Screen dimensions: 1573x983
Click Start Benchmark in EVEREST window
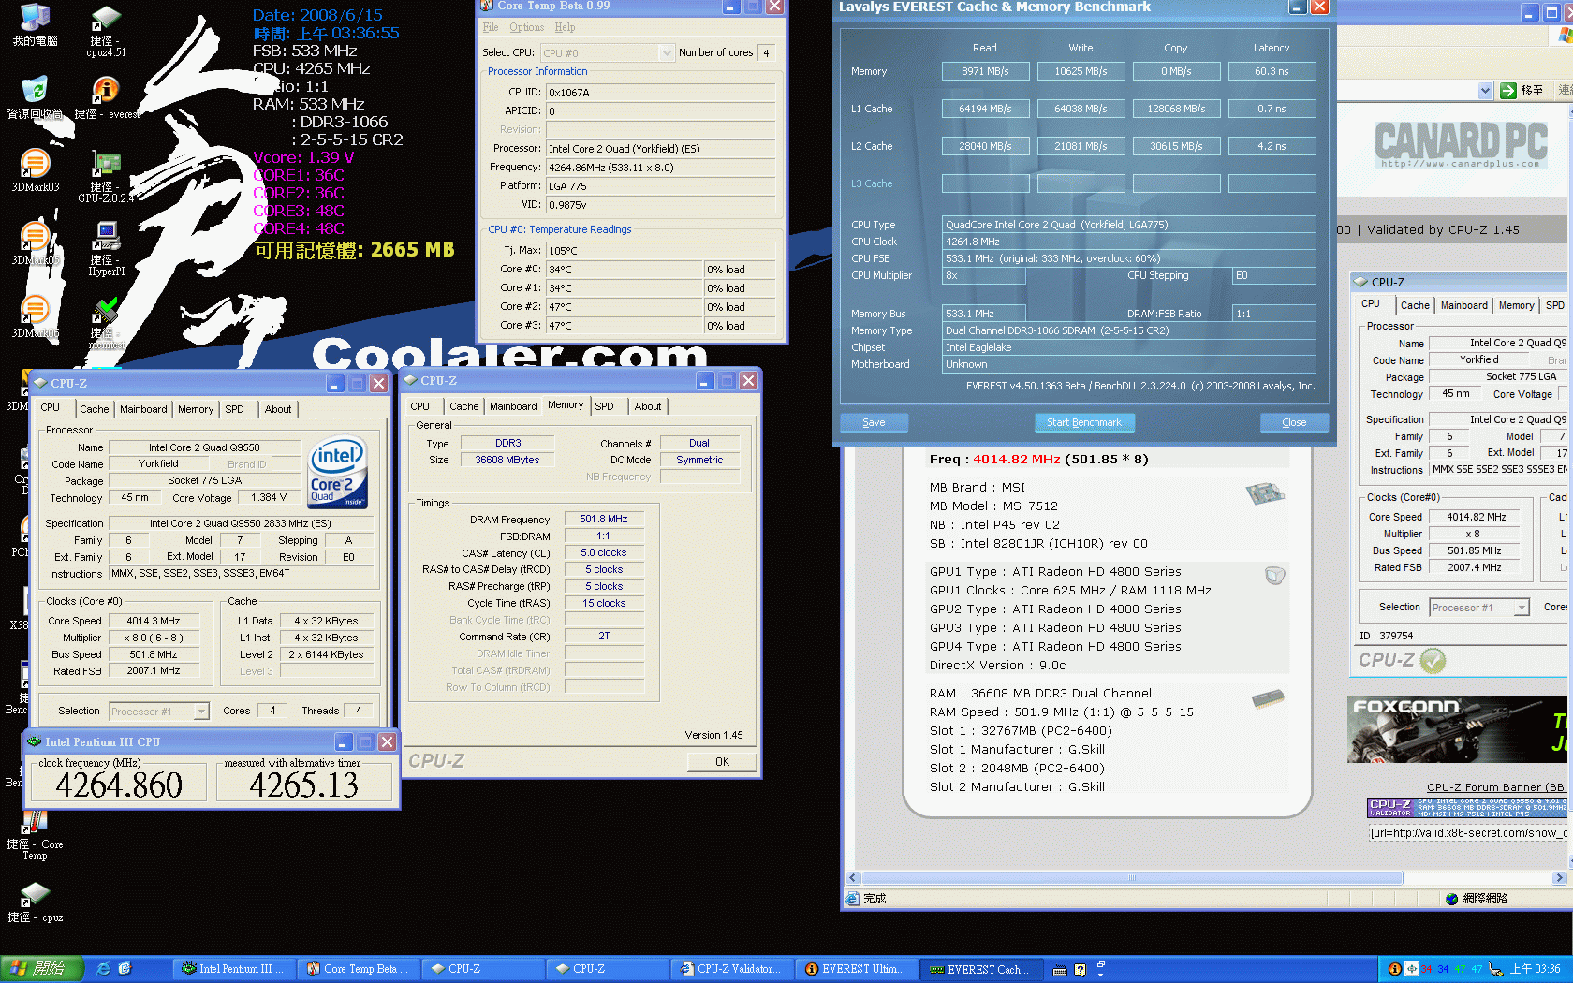[x=1084, y=423]
